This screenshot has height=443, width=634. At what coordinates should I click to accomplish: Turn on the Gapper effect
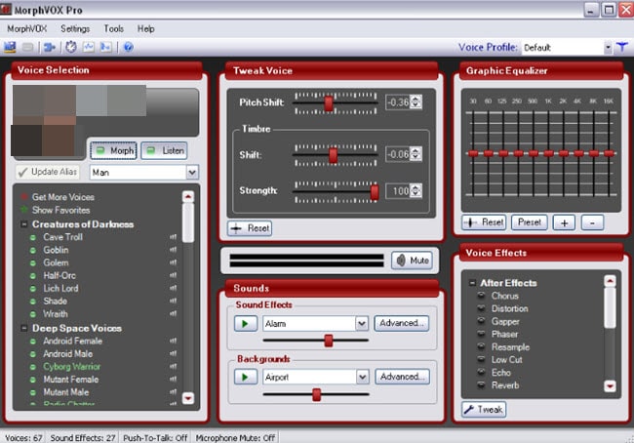click(481, 322)
